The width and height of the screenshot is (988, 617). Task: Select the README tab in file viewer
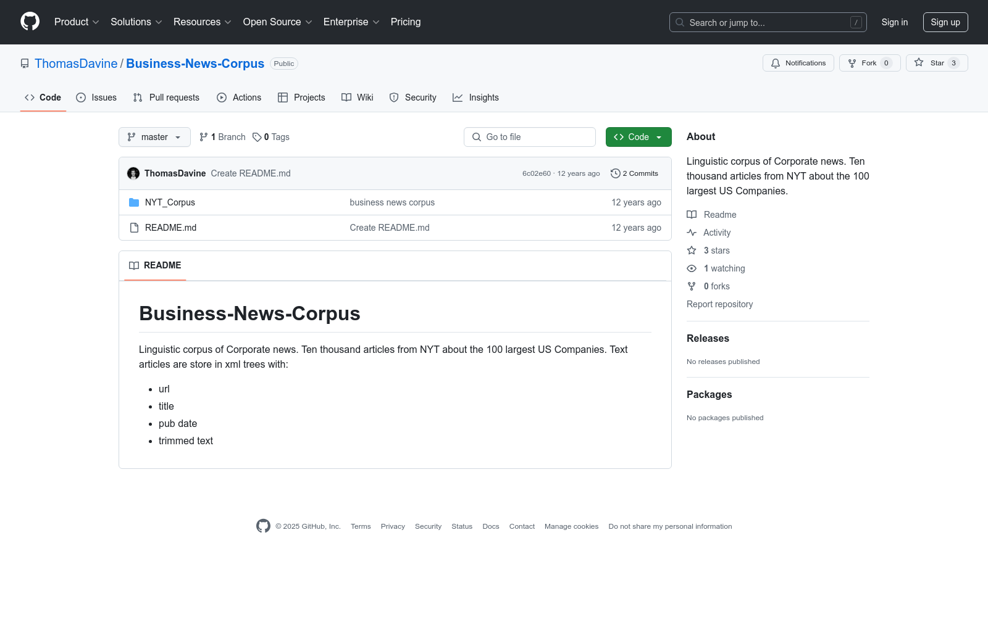pos(155,265)
